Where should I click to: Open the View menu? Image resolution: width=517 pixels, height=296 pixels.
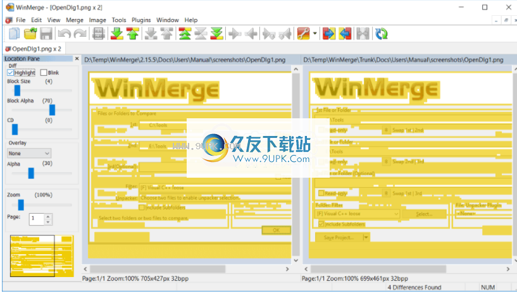coord(54,20)
